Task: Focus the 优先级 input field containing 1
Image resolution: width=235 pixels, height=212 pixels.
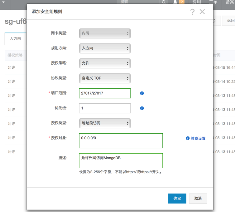Action: pyautogui.click(x=105, y=108)
